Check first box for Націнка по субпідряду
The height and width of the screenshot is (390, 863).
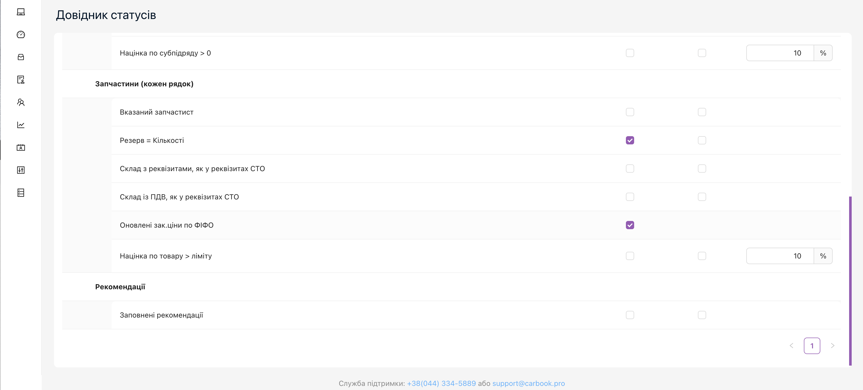point(630,53)
